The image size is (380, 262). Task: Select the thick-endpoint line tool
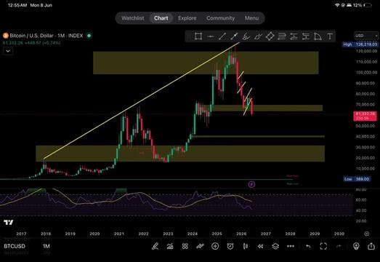(x=234, y=36)
